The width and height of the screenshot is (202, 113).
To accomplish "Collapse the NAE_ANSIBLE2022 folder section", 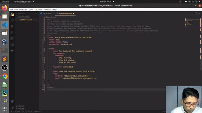I will pyautogui.click(x=24, y=17).
